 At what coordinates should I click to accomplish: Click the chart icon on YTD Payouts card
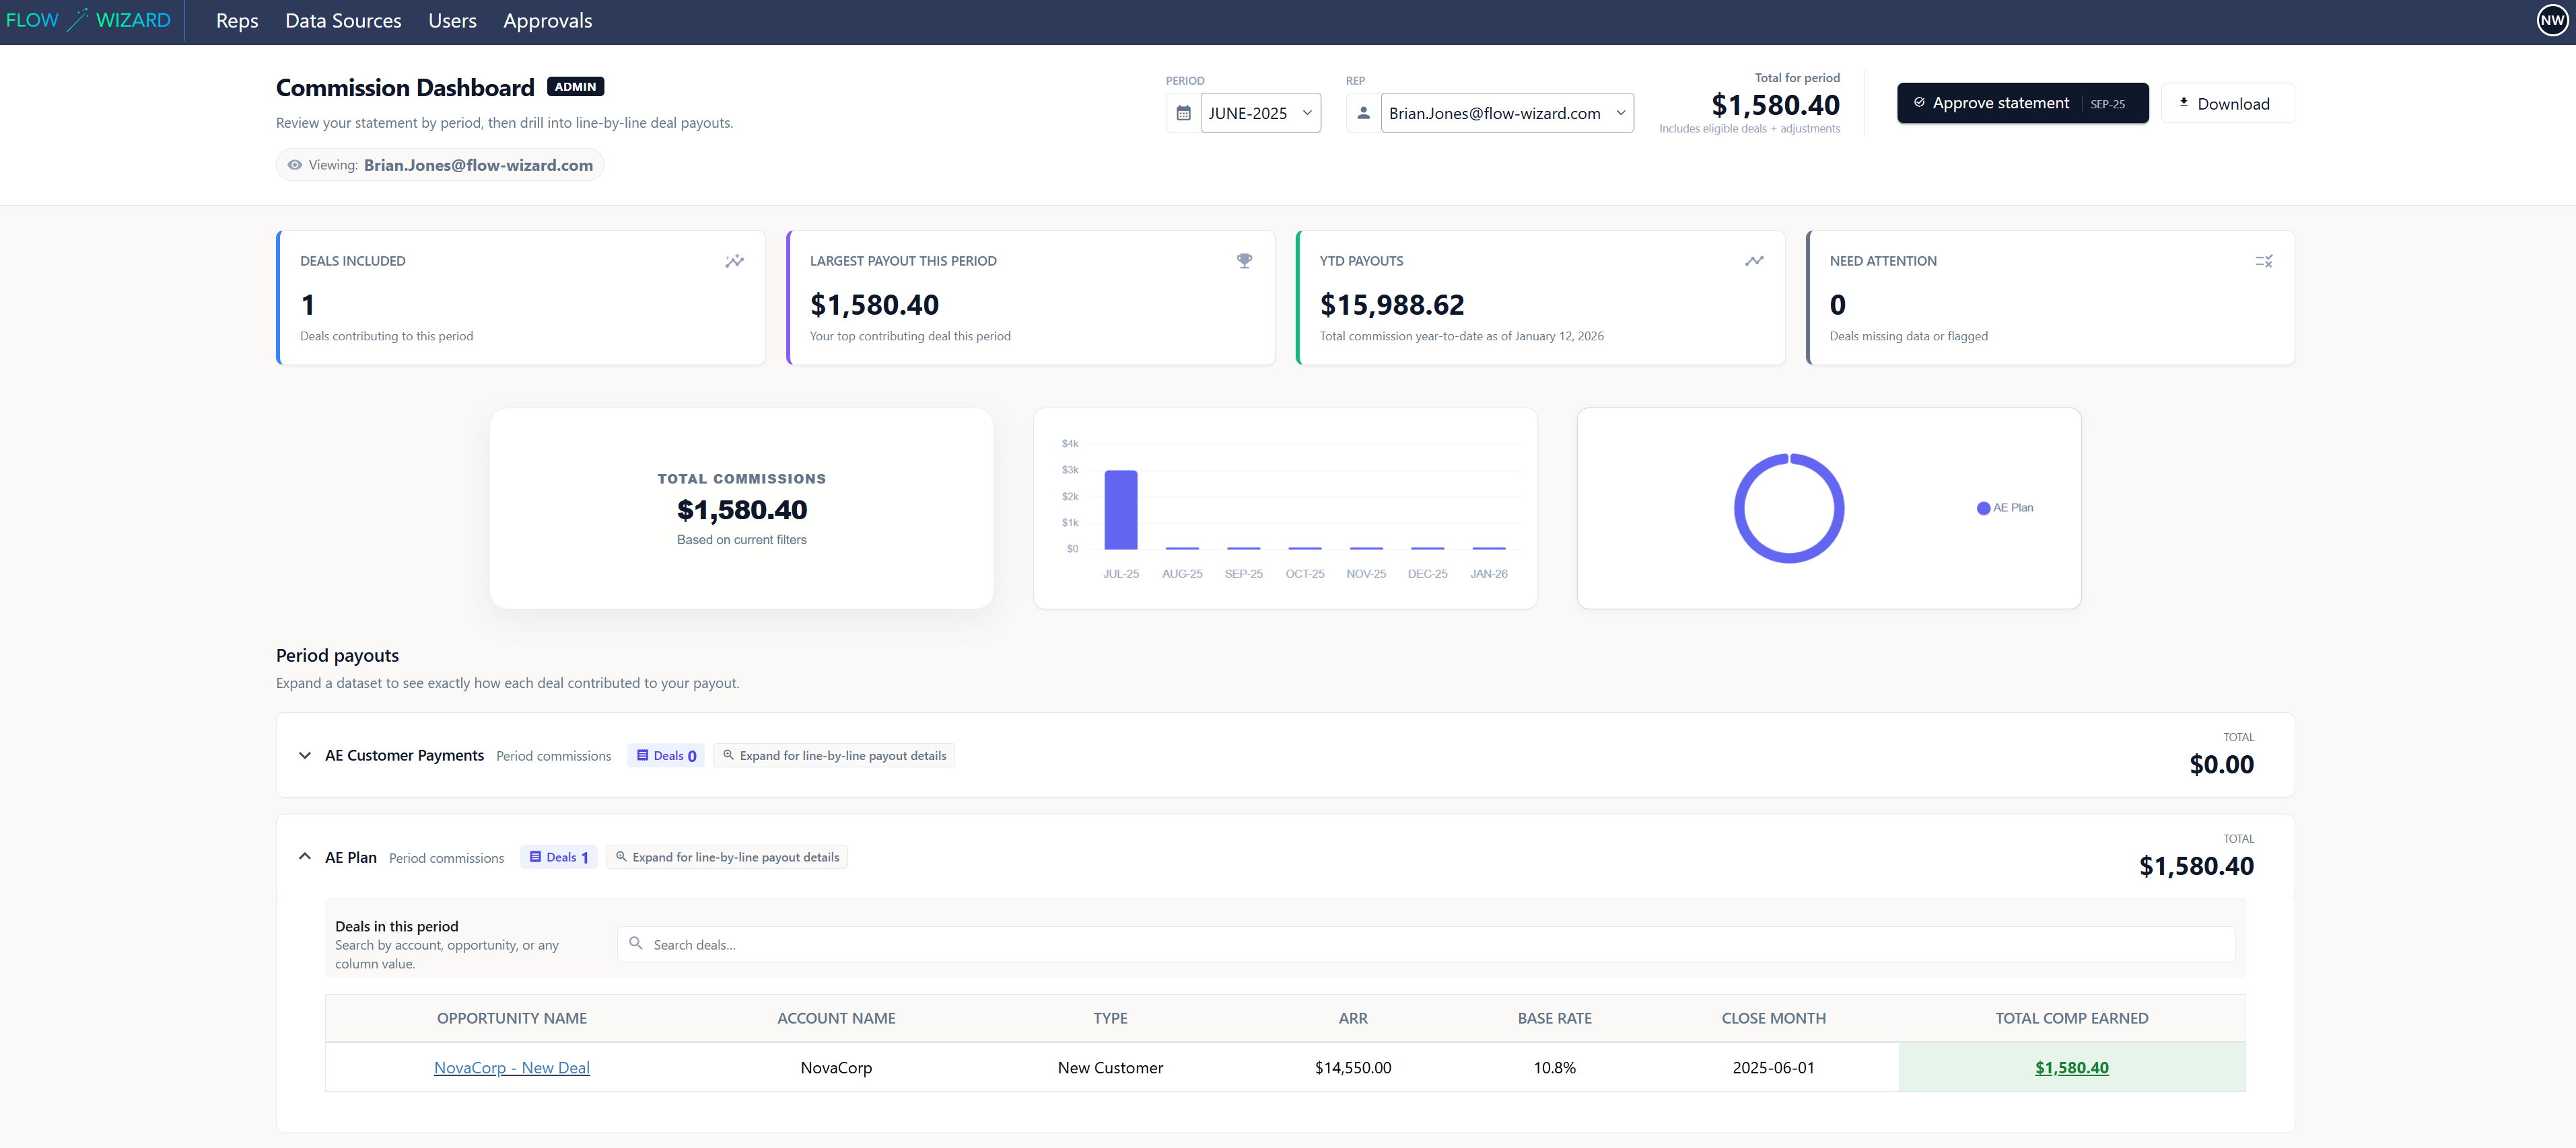[x=1754, y=261]
